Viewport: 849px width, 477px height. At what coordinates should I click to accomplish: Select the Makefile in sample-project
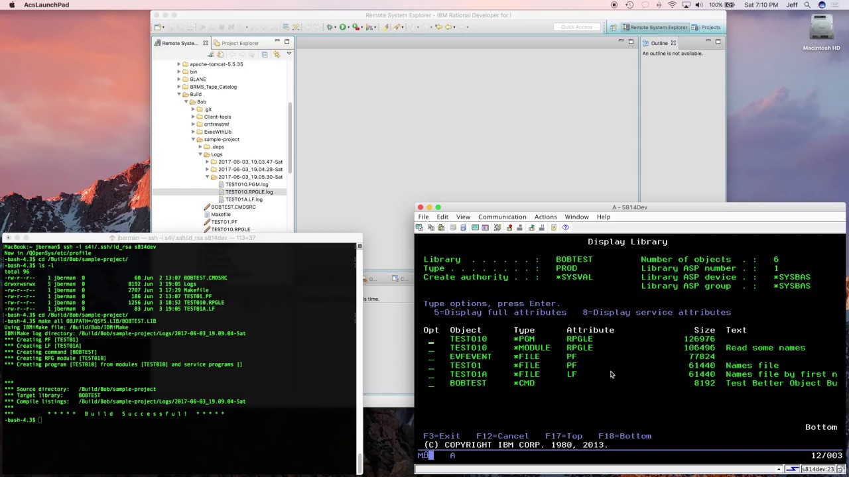[x=221, y=215]
